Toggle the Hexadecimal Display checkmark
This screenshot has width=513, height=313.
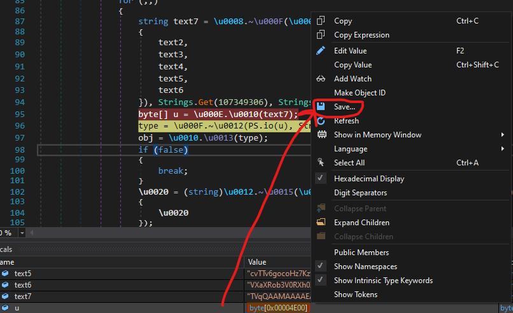(x=321, y=179)
